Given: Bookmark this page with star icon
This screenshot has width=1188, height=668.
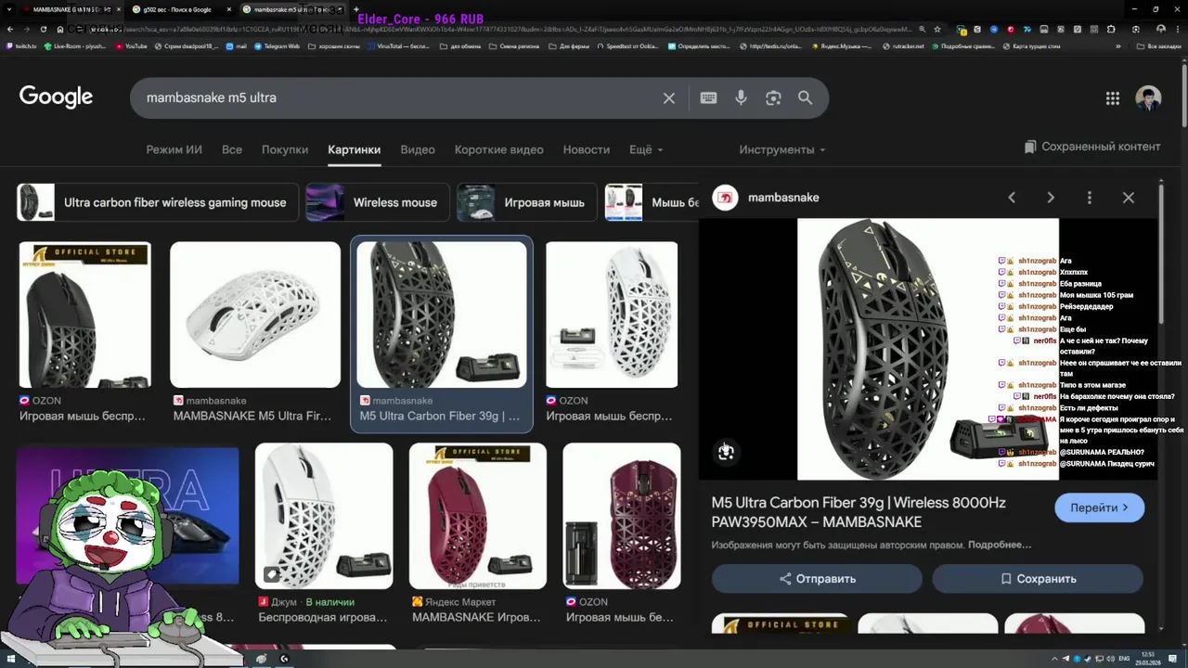Looking at the screenshot, I should point(937,29).
